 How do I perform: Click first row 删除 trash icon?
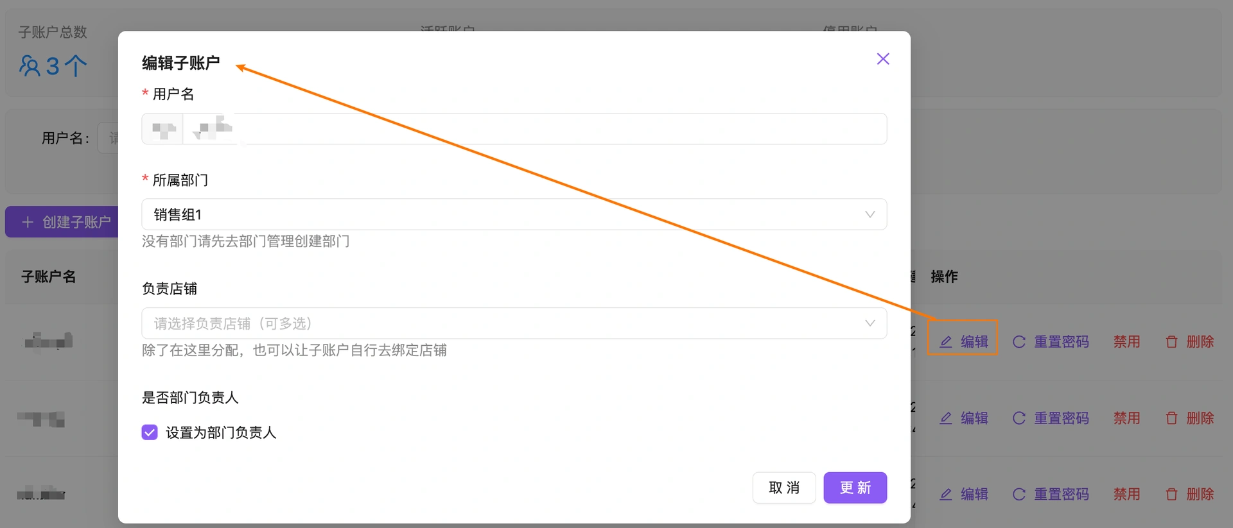coord(1172,342)
